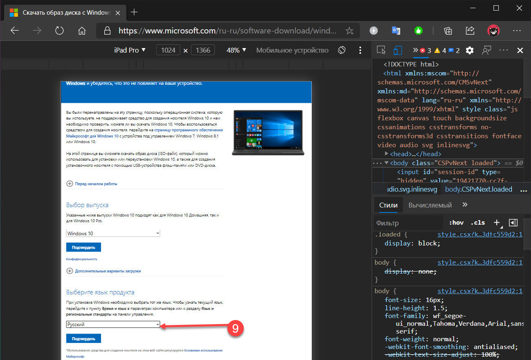Open style.csx link for body font-size rule
This screenshot has height=360, width=531.
[x=480, y=291]
